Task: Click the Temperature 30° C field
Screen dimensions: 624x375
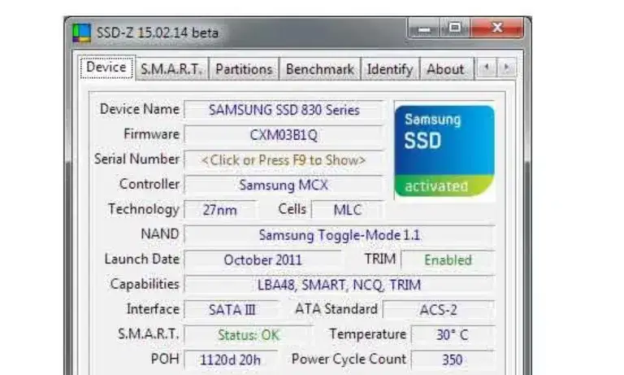Action: [452, 335]
